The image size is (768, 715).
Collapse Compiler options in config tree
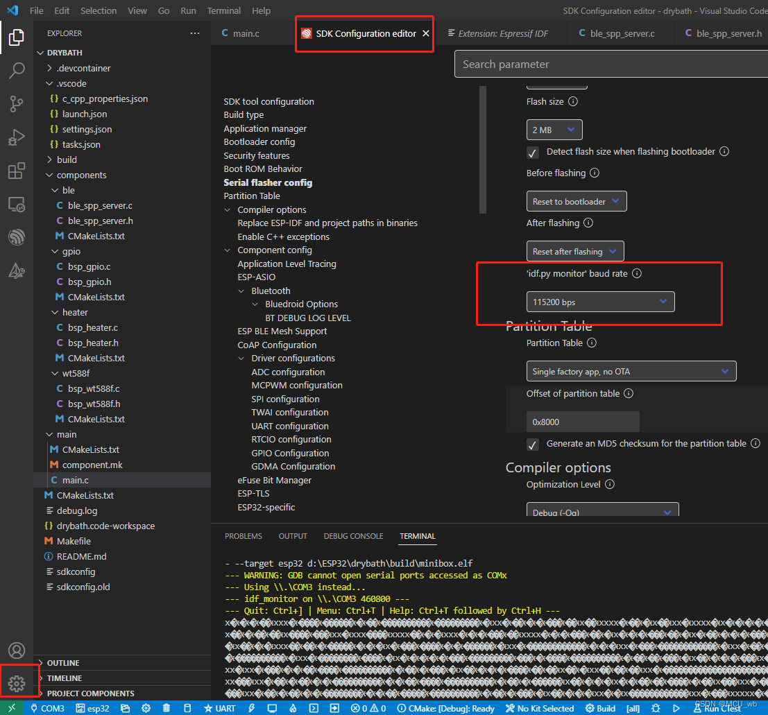pos(228,209)
